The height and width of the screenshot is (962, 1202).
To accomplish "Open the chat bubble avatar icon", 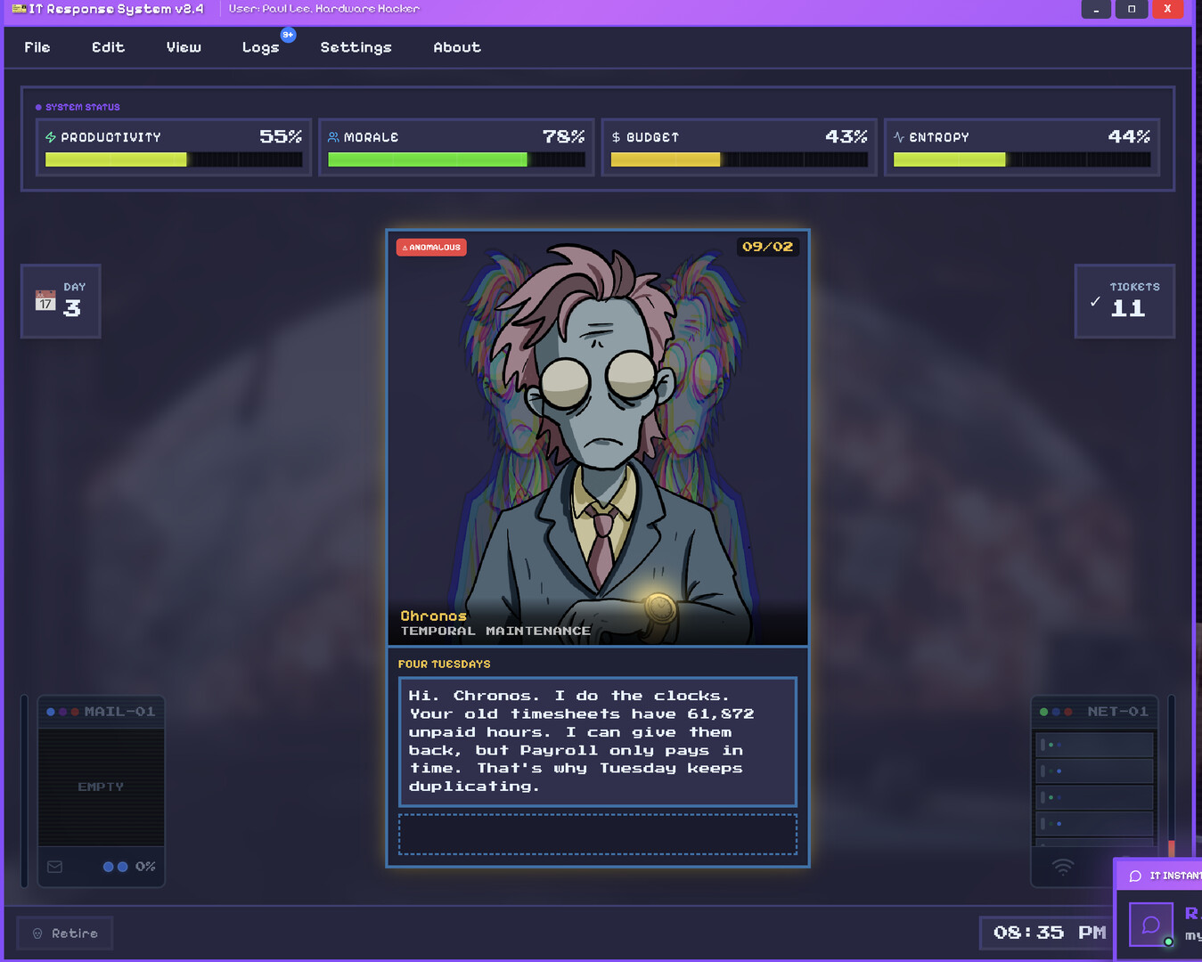I will 1150,925.
